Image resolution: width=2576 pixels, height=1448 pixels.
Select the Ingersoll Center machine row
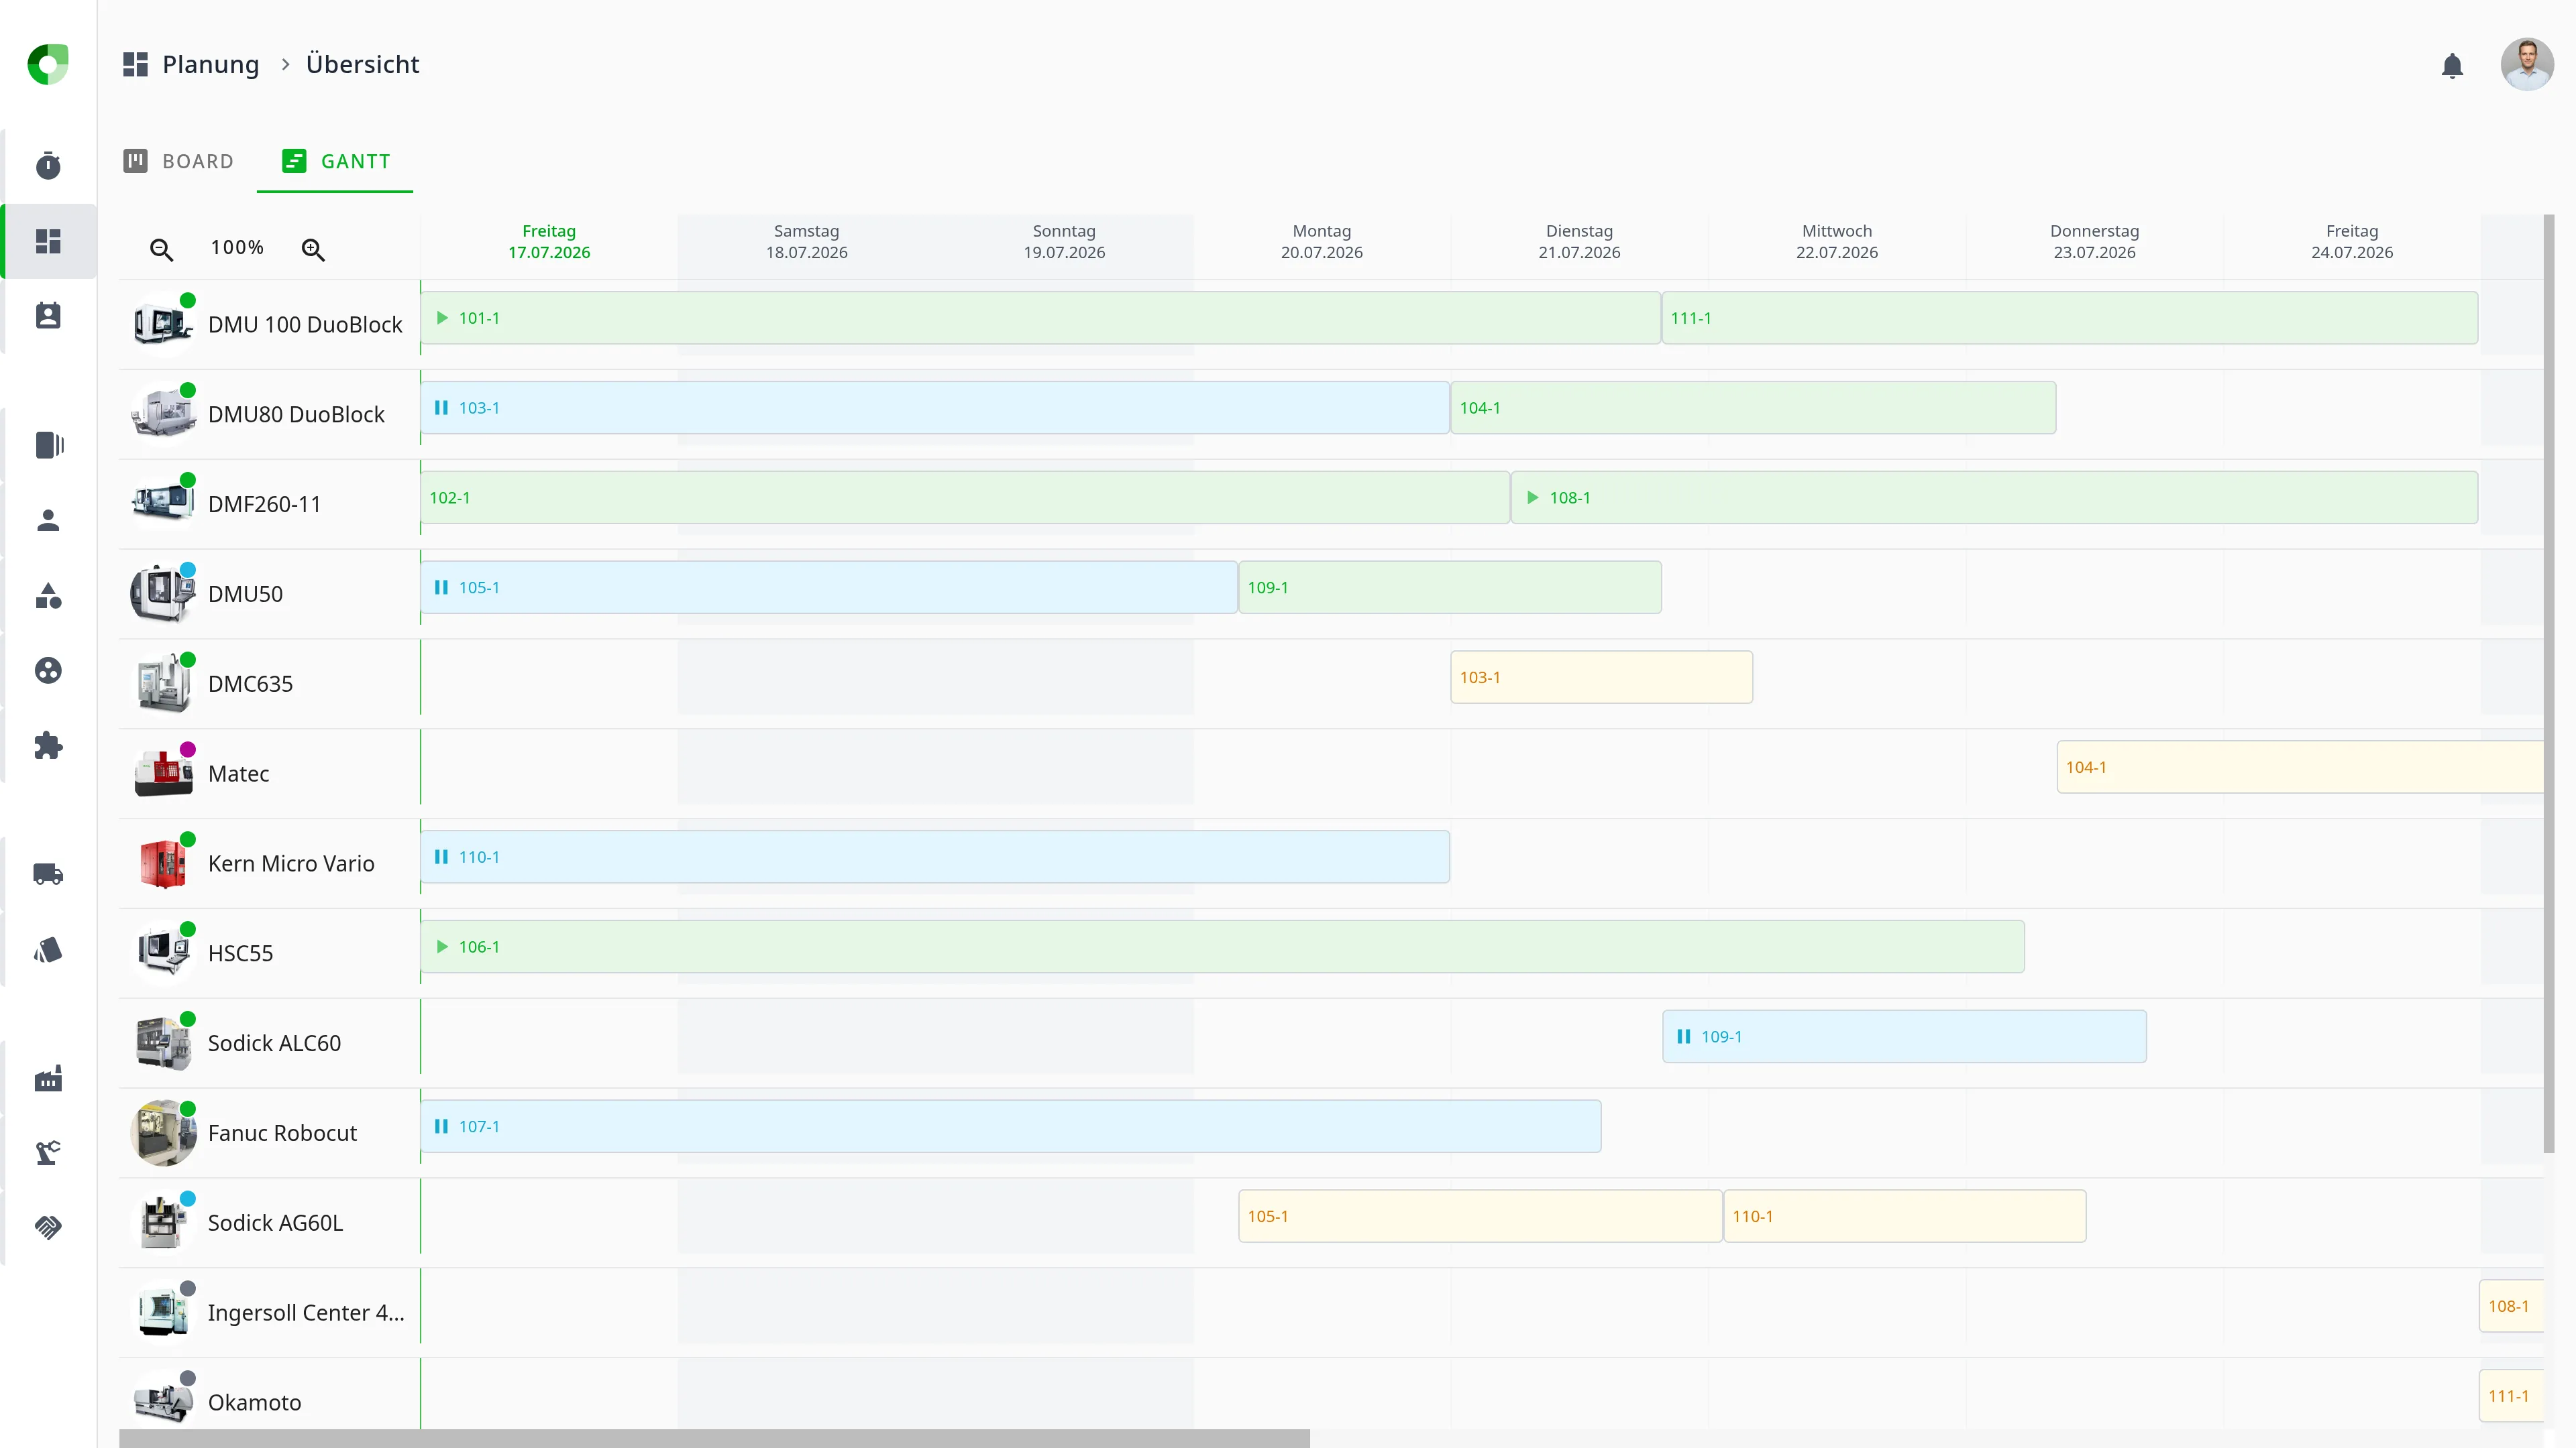[269, 1313]
